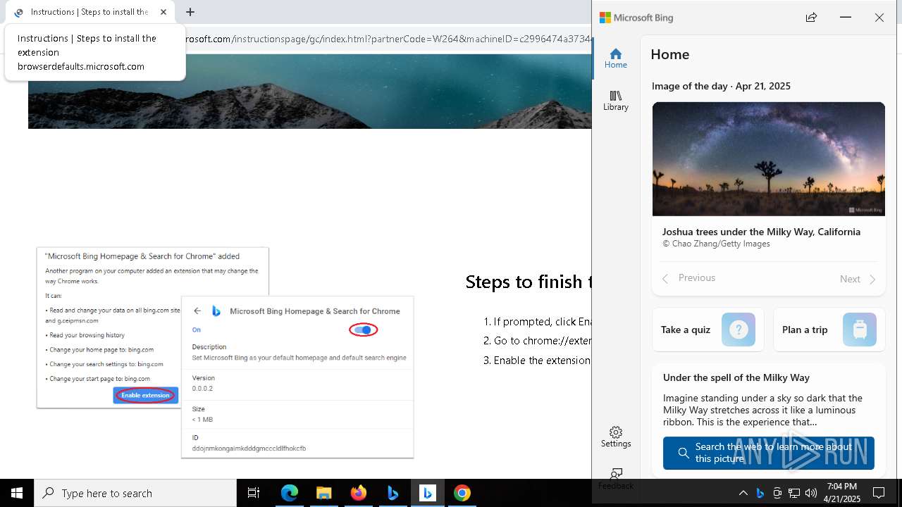Launch Microsoft Edge from taskbar

(290, 493)
